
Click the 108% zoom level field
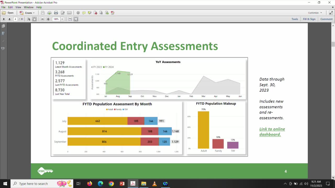(56, 19)
